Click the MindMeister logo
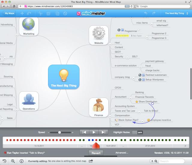This screenshot has height=165, width=192. coord(91,13)
